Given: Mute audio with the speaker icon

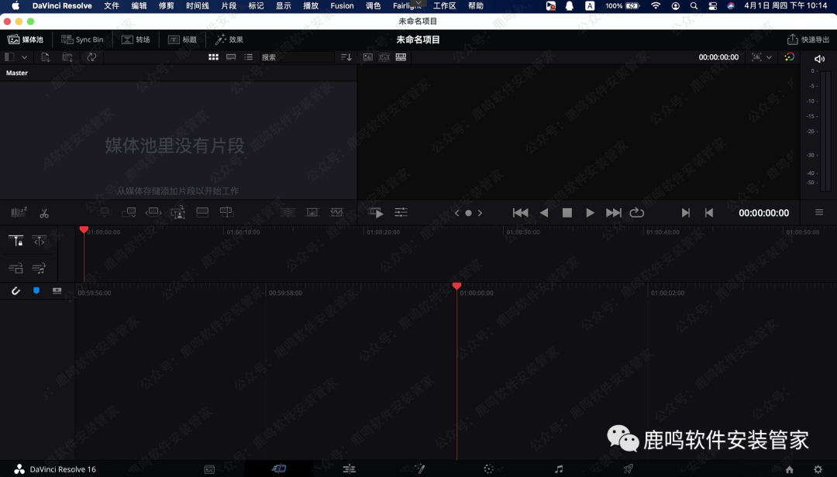Looking at the screenshot, I should tap(819, 57).
